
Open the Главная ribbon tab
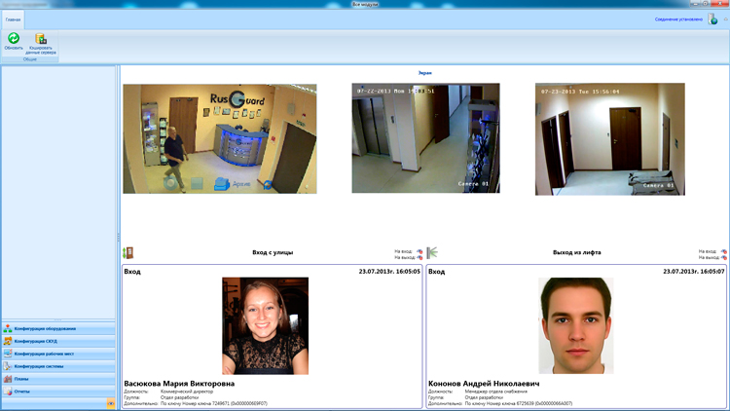pyautogui.click(x=13, y=19)
